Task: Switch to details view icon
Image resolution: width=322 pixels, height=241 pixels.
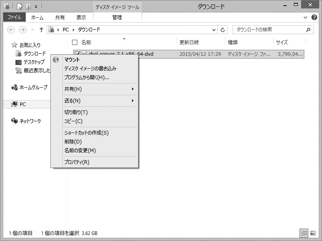Action: coord(304,233)
